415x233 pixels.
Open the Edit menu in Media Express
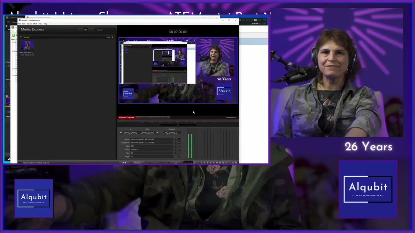(24, 24)
